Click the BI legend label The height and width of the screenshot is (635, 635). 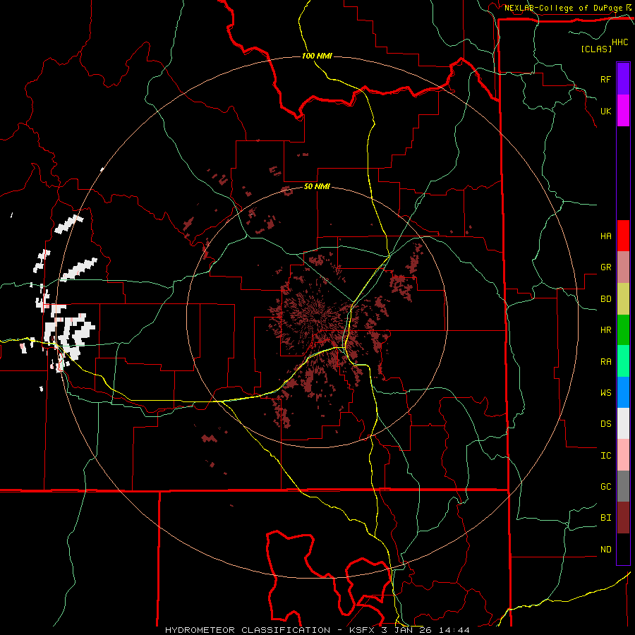click(605, 518)
